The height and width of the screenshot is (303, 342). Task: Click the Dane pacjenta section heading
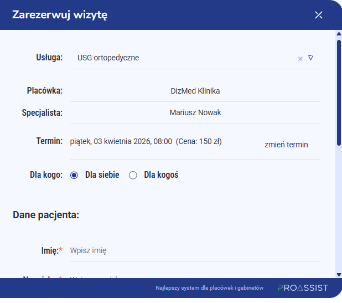pyautogui.click(x=46, y=215)
